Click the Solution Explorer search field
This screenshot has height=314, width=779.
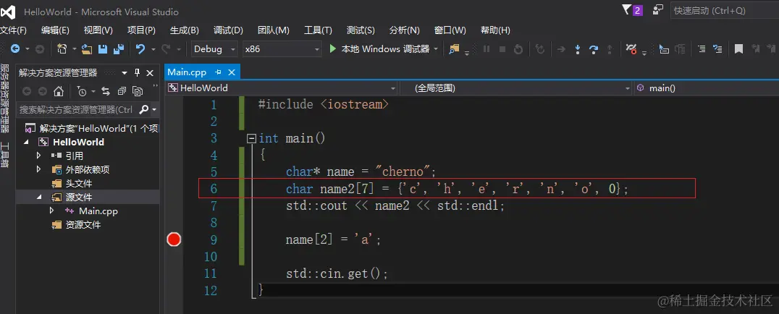pyautogui.click(x=77, y=109)
